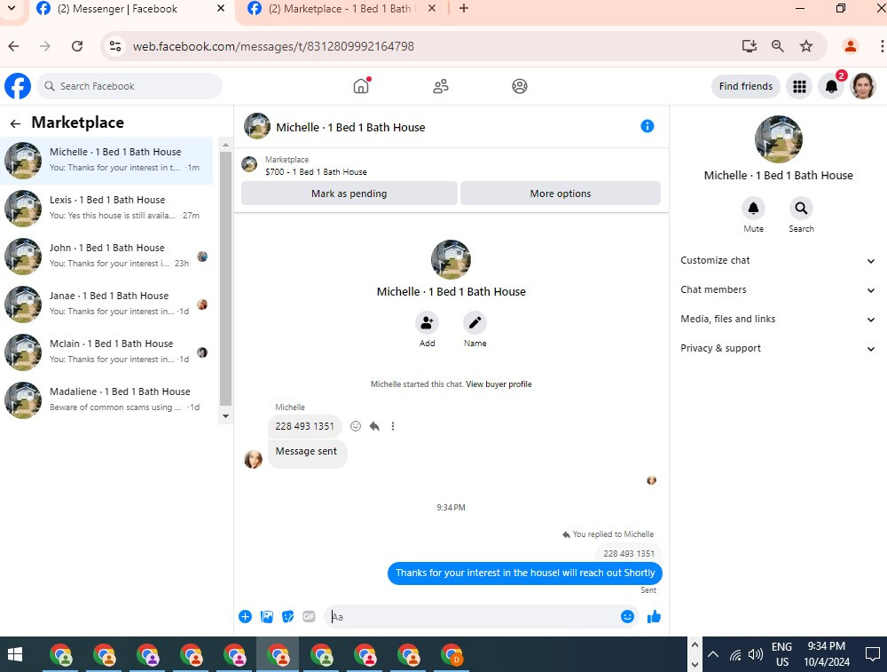Screen dimensions: 887x672
Task: Open the notifications bell
Action: (x=832, y=86)
